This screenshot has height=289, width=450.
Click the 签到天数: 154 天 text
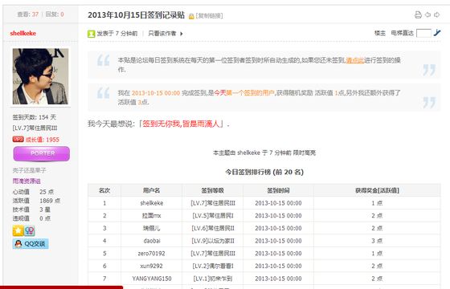click(x=34, y=117)
